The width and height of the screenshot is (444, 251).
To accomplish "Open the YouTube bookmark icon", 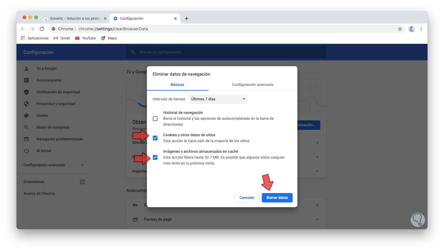I will click(77, 38).
